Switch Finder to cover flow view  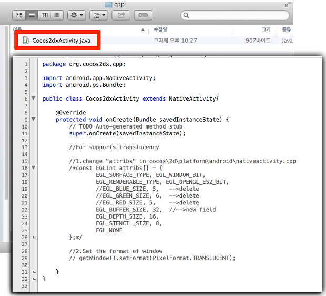tap(57, 15)
